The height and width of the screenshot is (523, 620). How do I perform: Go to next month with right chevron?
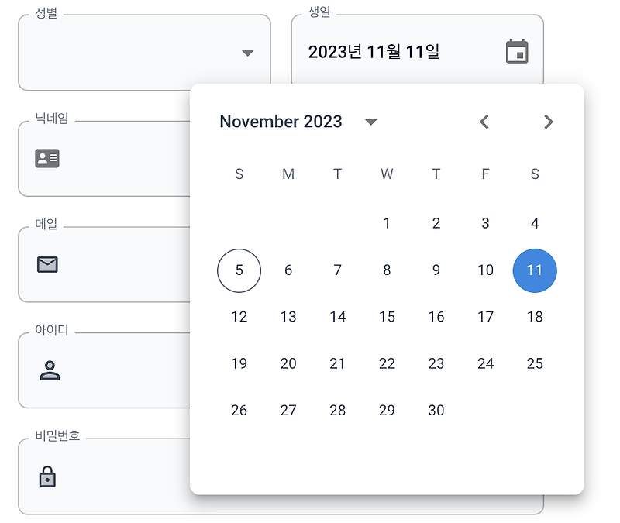pyautogui.click(x=549, y=122)
